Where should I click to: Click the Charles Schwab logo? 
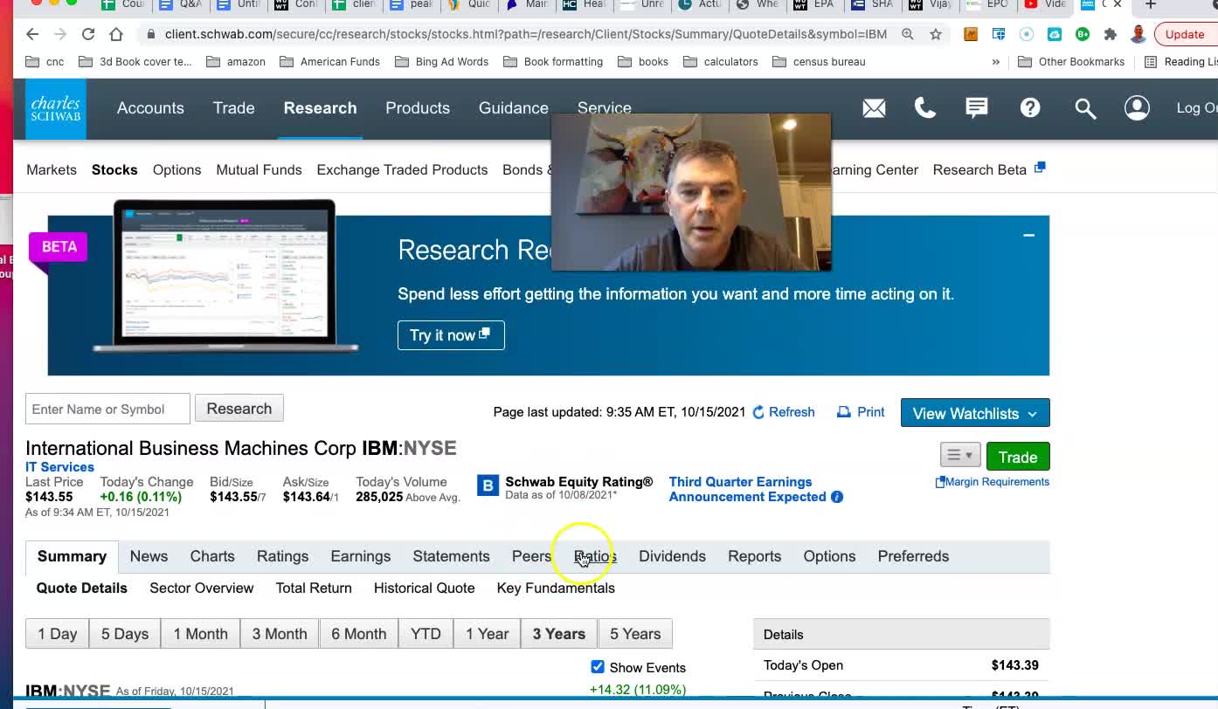click(x=56, y=108)
